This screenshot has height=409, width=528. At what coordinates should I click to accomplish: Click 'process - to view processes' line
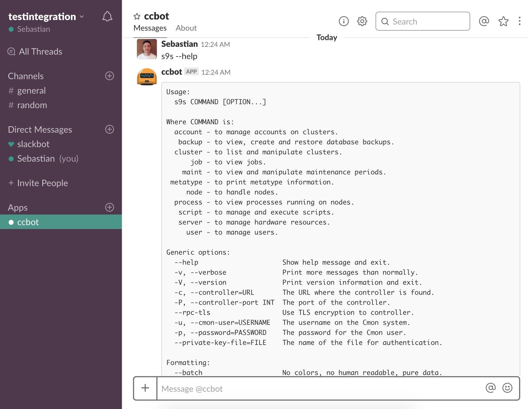[264, 202]
